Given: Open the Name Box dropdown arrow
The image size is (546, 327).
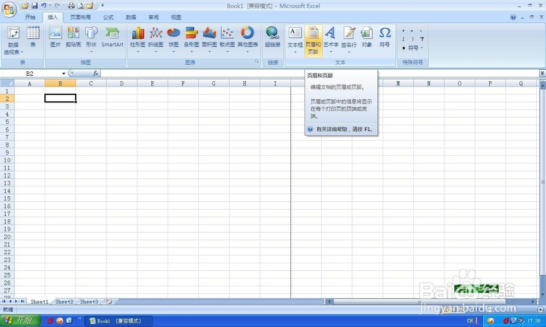Looking at the screenshot, I should point(64,74).
